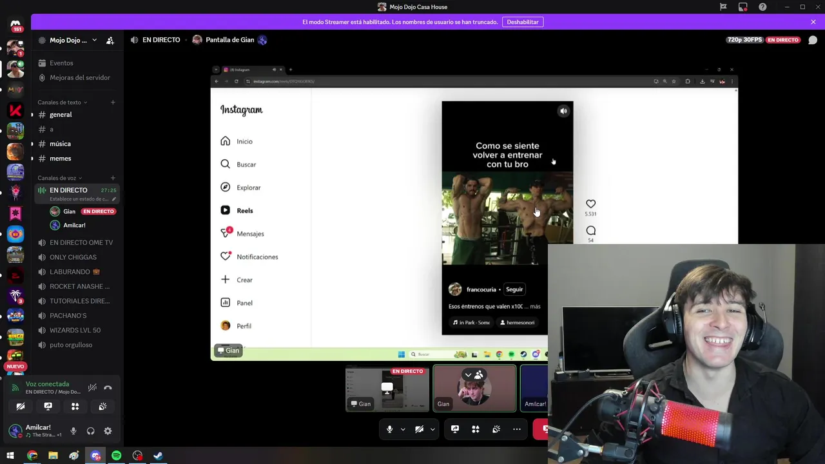The height and width of the screenshot is (464, 825).
Task: Add a channel to Canales de voz
Action: tap(113, 178)
